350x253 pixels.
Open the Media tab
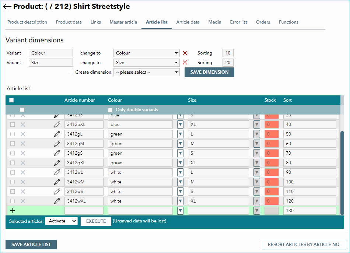215,22
